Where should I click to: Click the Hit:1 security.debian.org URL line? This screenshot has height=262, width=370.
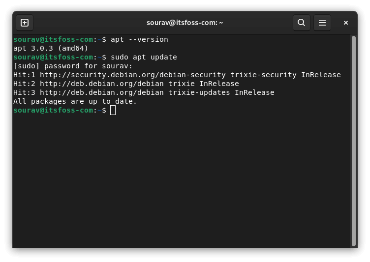tap(177, 75)
